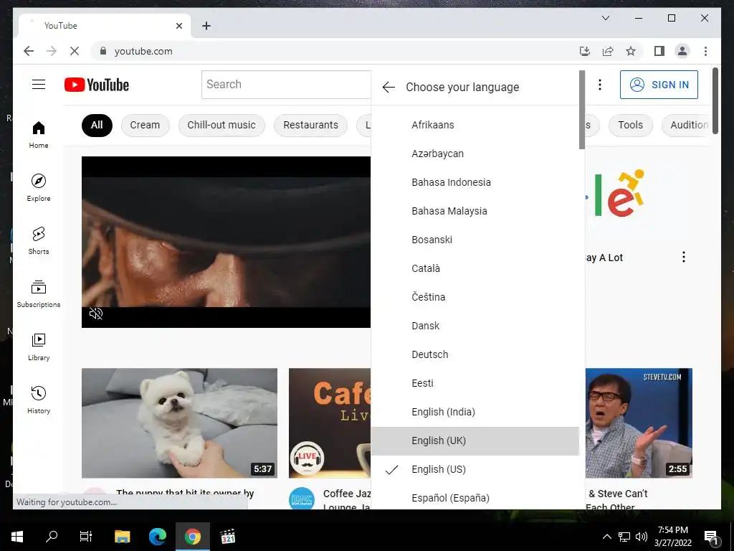Select the Restaurants filter chip
The width and height of the screenshot is (734, 551).
pyautogui.click(x=310, y=125)
